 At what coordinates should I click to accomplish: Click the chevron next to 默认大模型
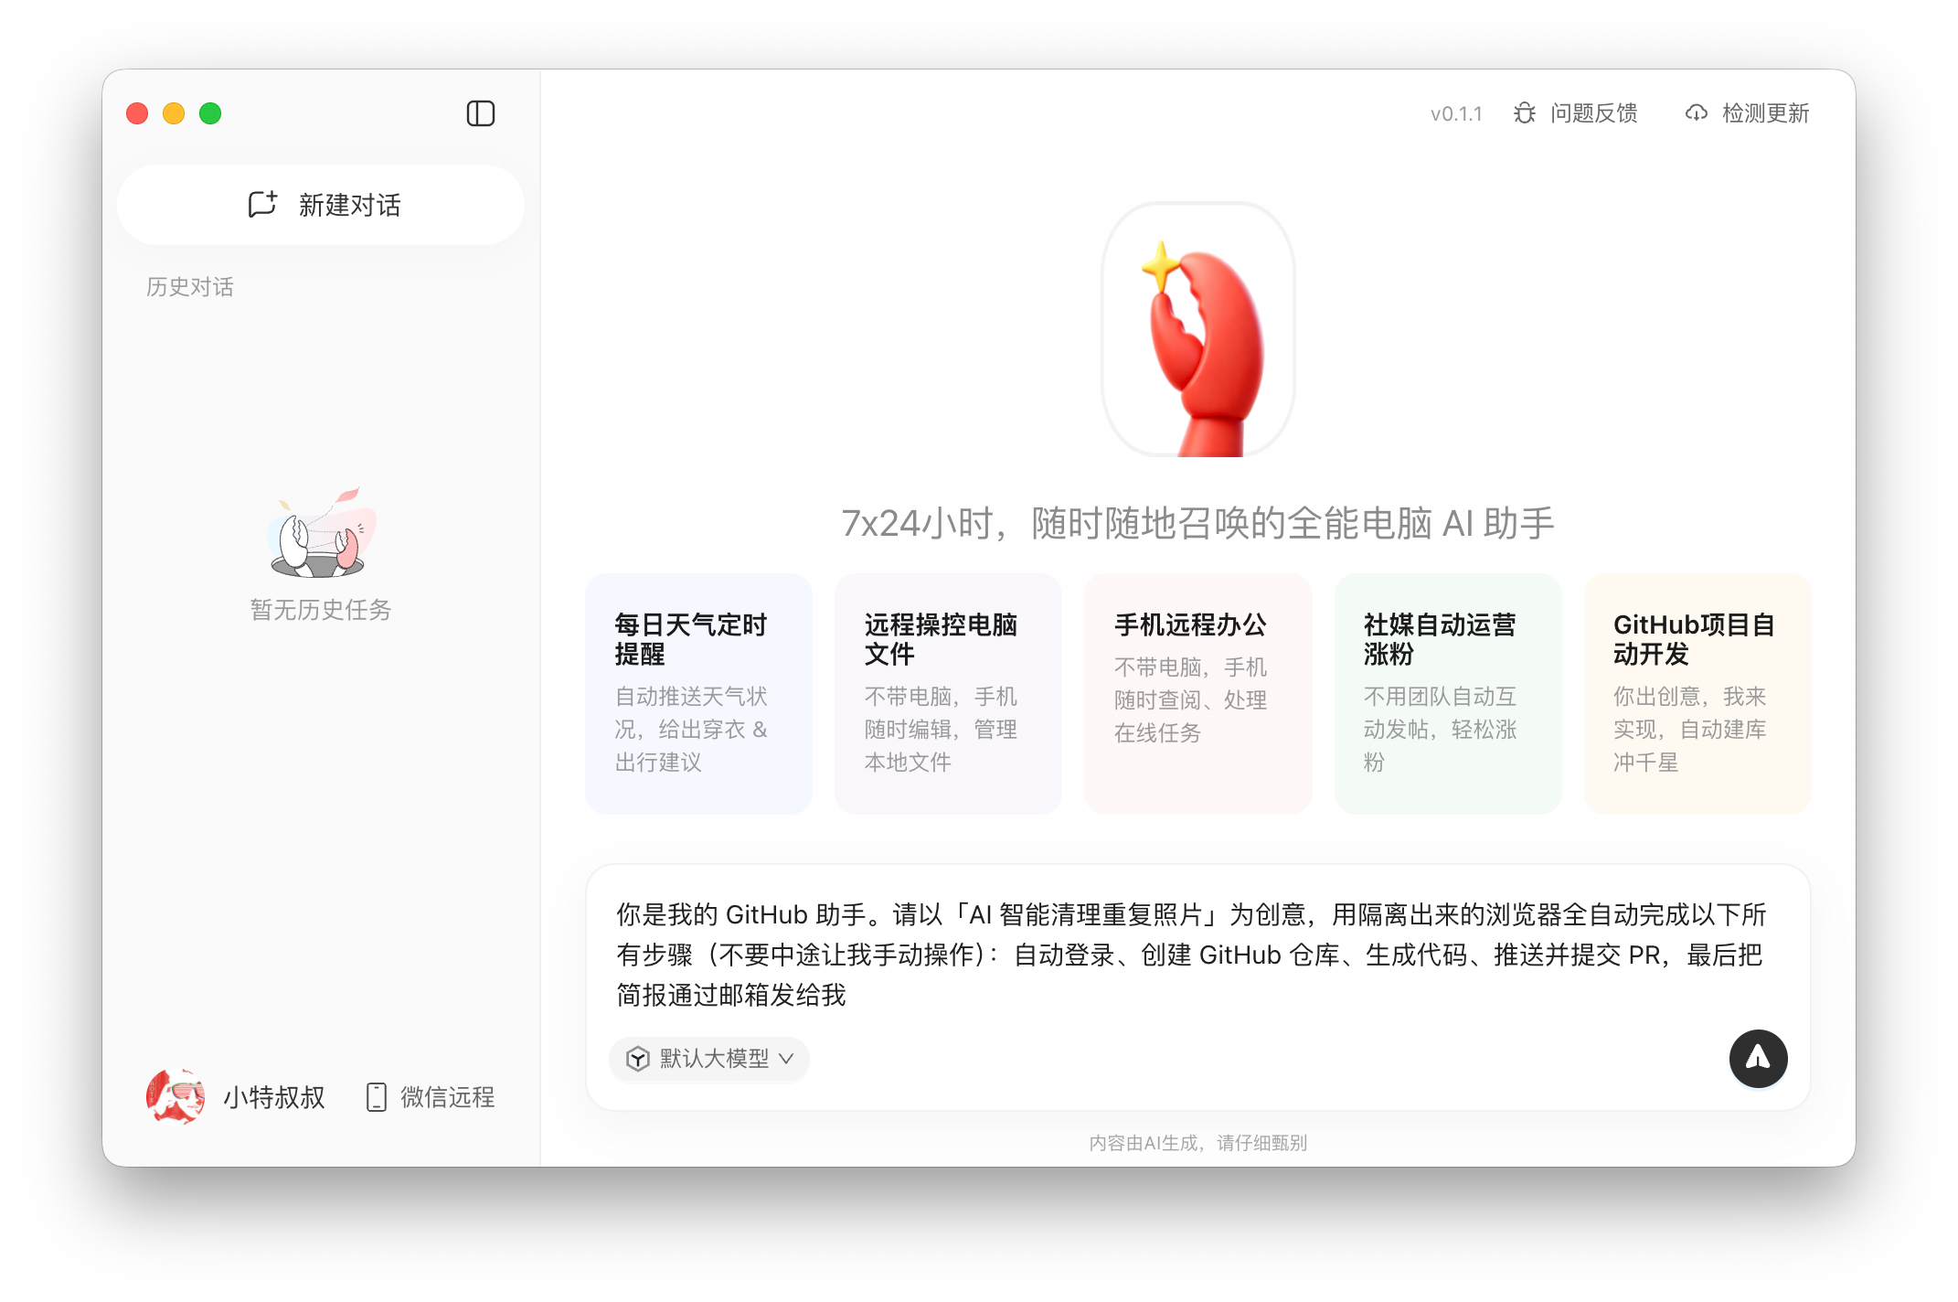tap(786, 1059)
